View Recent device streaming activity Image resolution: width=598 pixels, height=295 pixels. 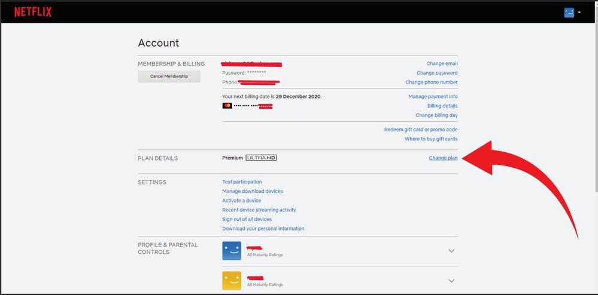click(x=259, y=210)
